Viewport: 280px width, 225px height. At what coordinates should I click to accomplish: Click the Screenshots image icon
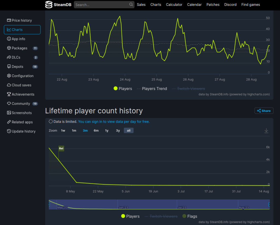[9, 113]
